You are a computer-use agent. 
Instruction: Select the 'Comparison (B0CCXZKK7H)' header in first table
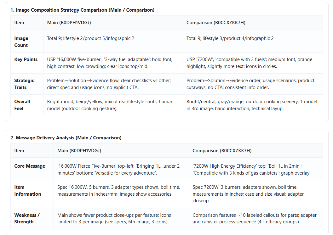[x=216, y=23]
